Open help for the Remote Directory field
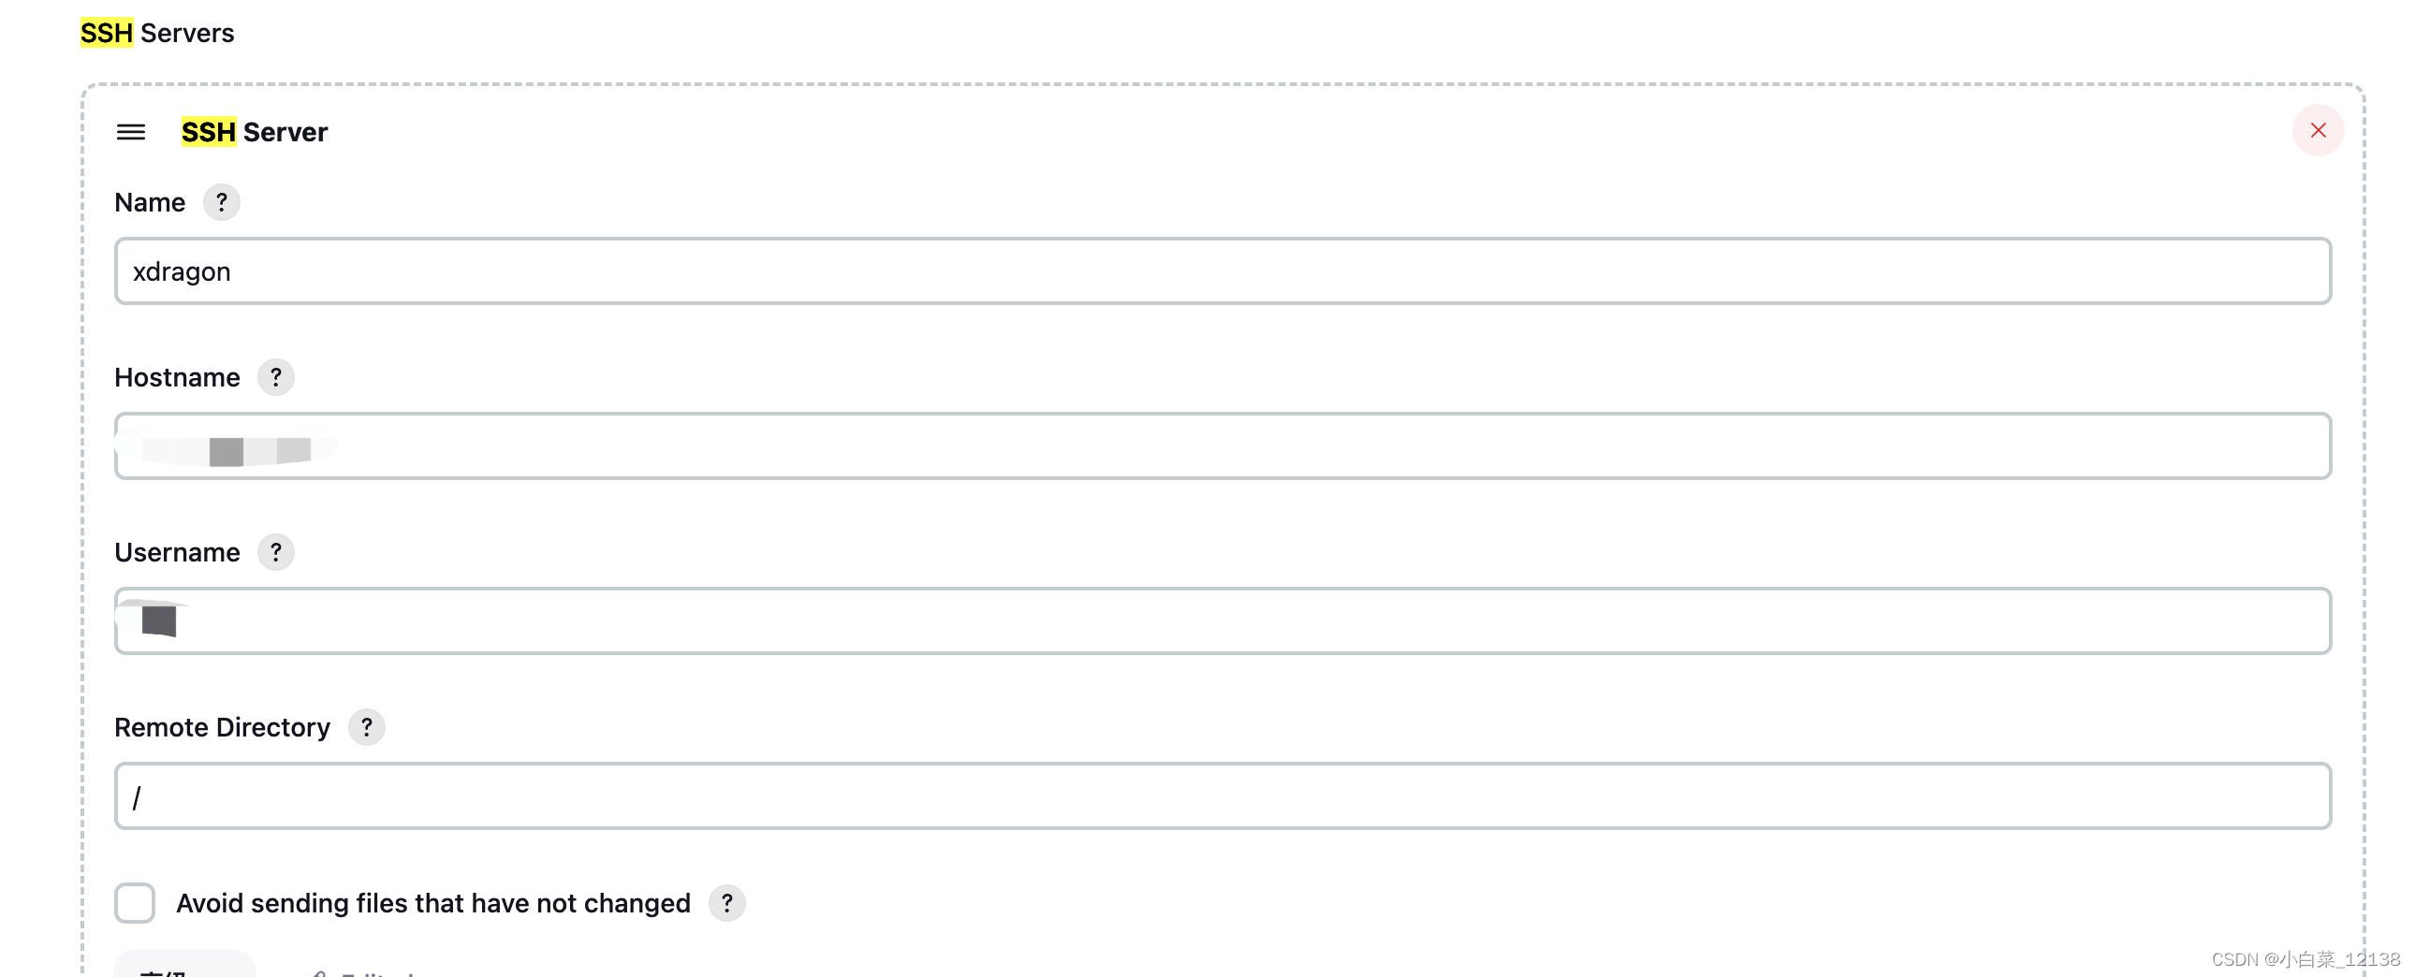The width and height of the screenshot is (2415, 977). click(367, 726)
